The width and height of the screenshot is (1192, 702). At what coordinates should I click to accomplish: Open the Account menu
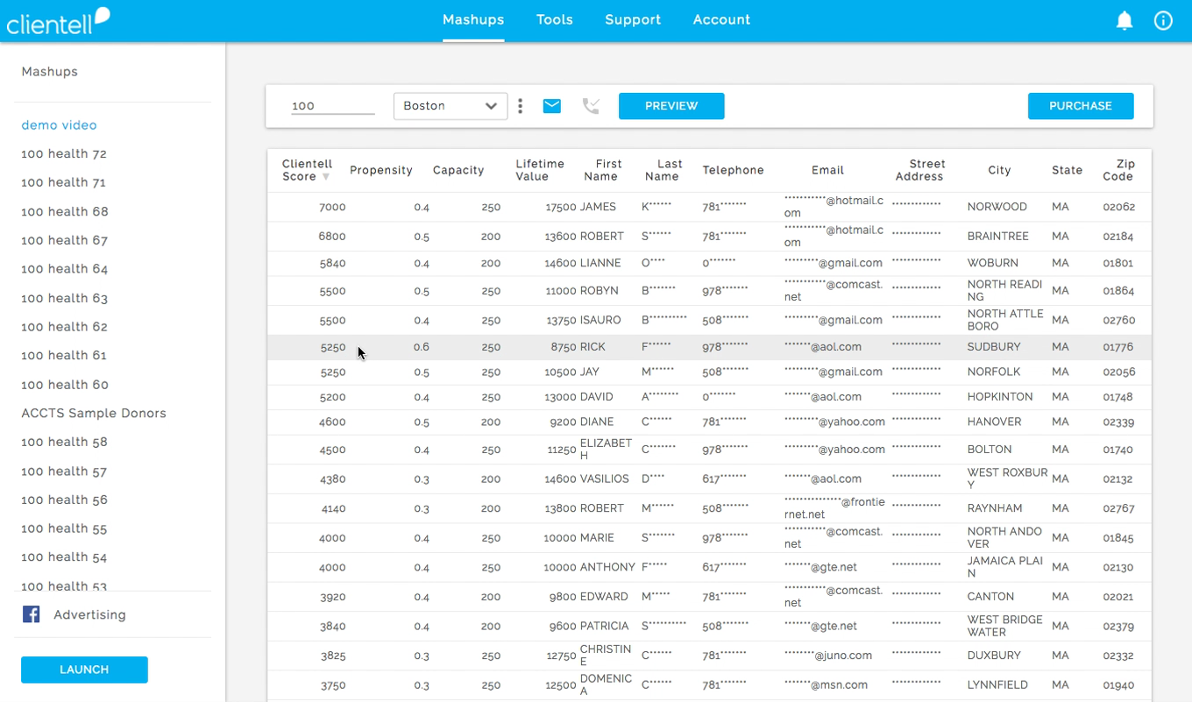pyautogui.click(x=721, y=20)
